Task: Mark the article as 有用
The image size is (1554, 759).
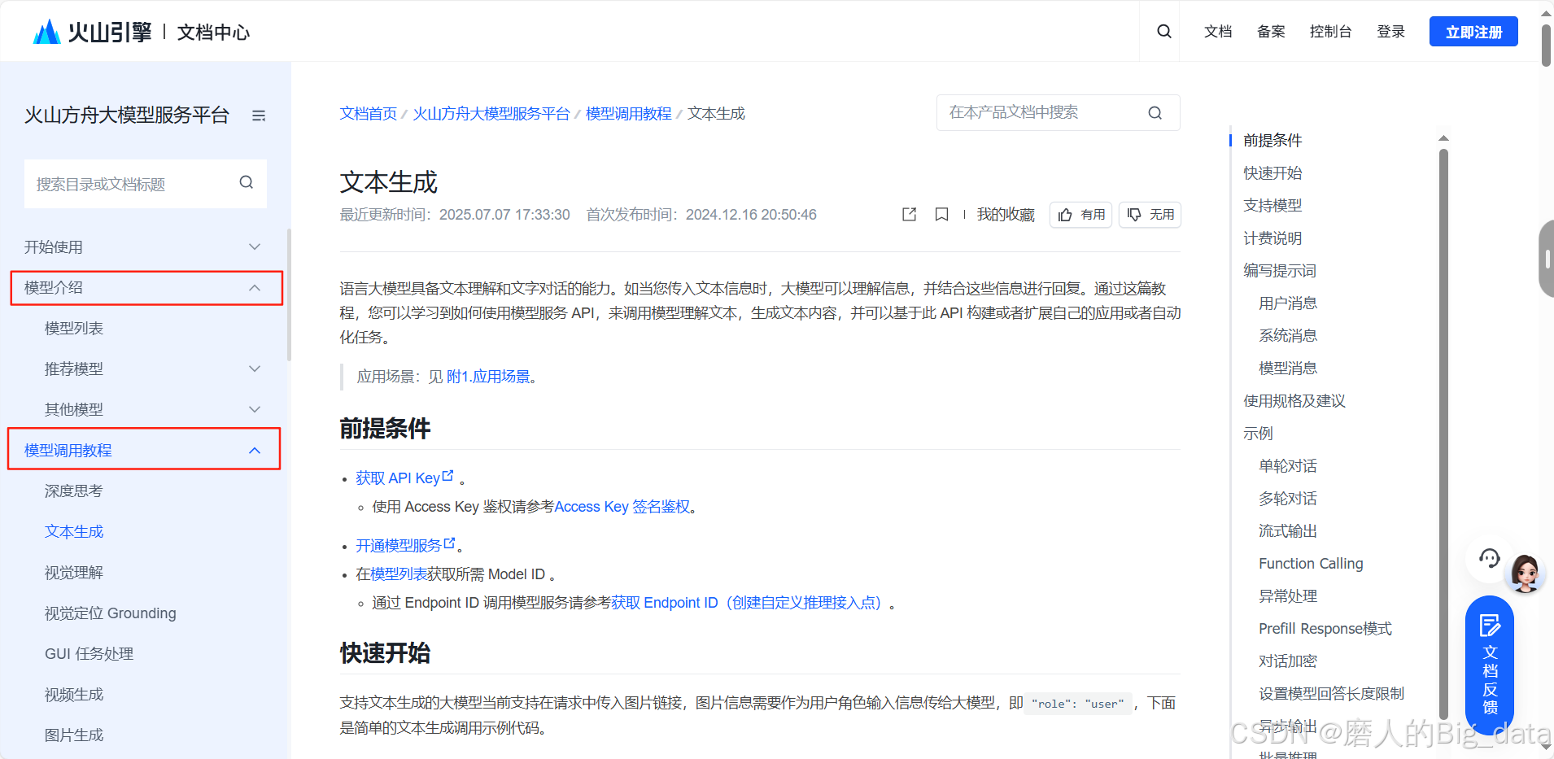Action: pos(1080,215)
